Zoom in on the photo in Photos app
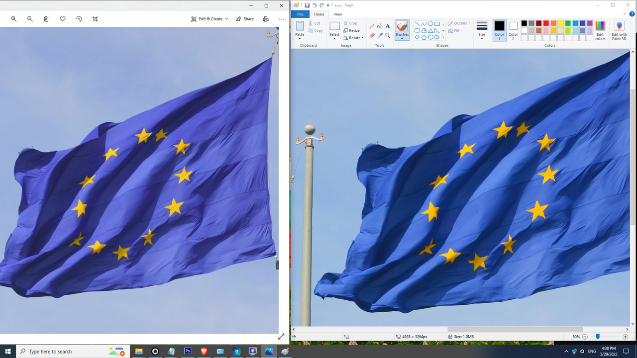 [x=14, y=19]
